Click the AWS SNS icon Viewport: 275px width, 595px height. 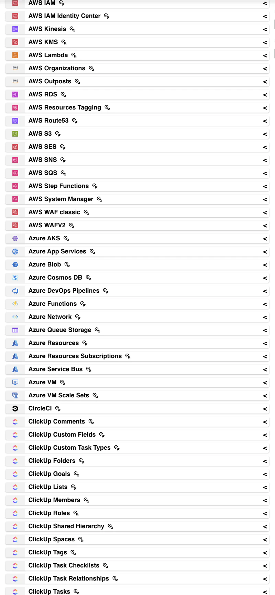tap(15, 160)
